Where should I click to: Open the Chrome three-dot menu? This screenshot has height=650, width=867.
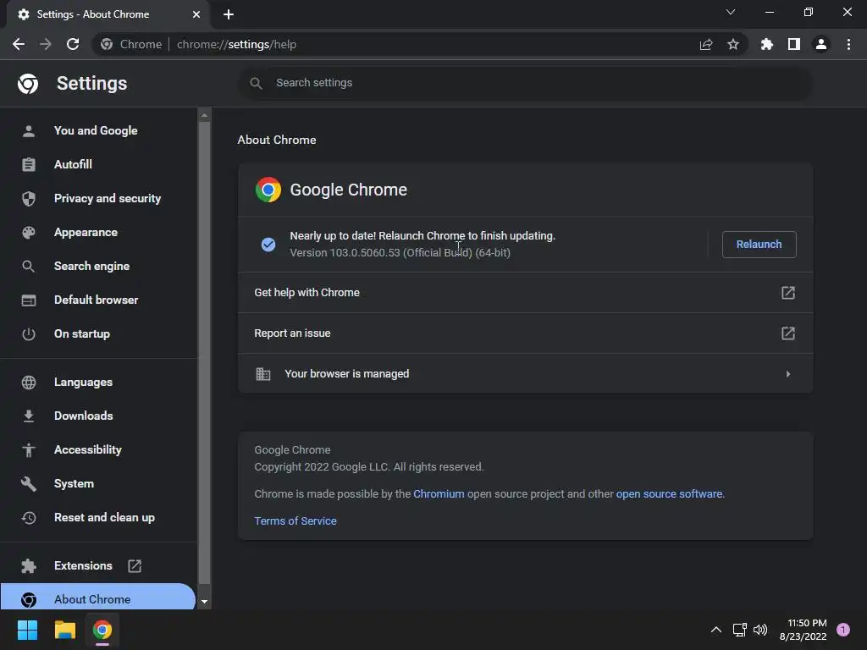coord(848,44)
